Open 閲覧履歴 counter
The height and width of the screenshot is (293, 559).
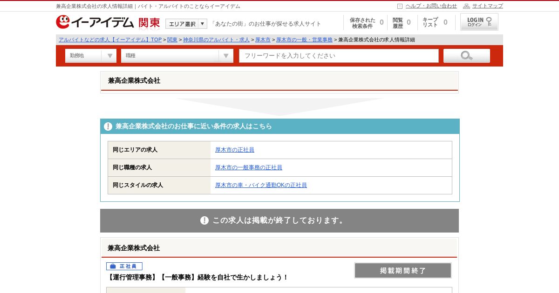402,23
